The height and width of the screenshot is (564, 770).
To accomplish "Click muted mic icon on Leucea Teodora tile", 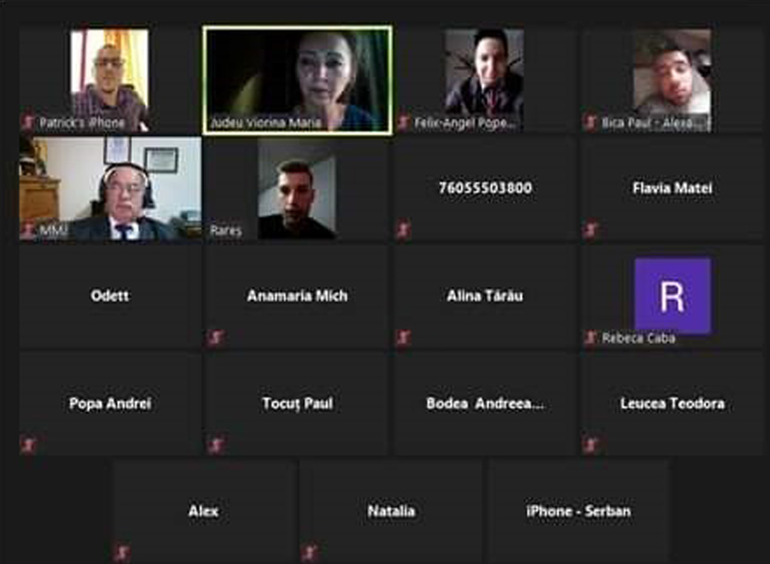I will point(590,445).
